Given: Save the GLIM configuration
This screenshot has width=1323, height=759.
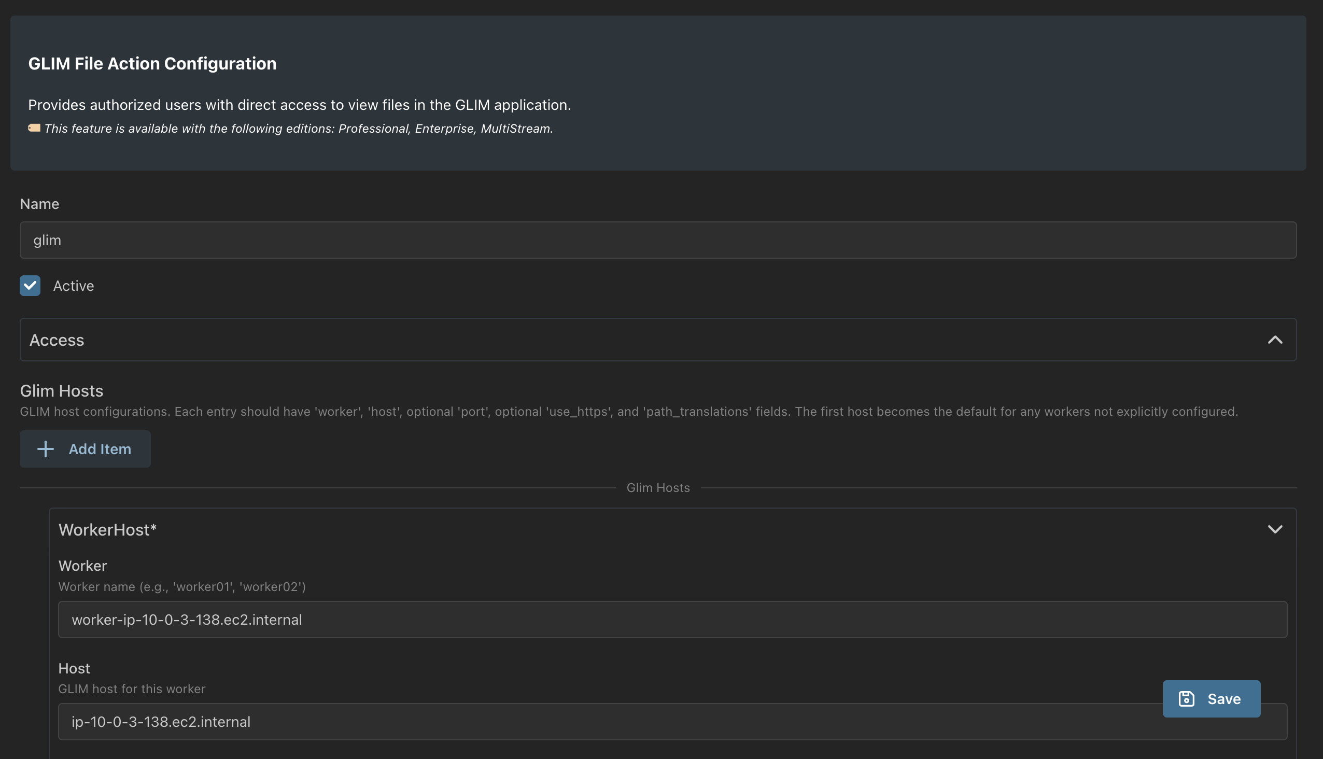Looking at the screenshot, I should pyautogui.click(x=1212, y=699).
